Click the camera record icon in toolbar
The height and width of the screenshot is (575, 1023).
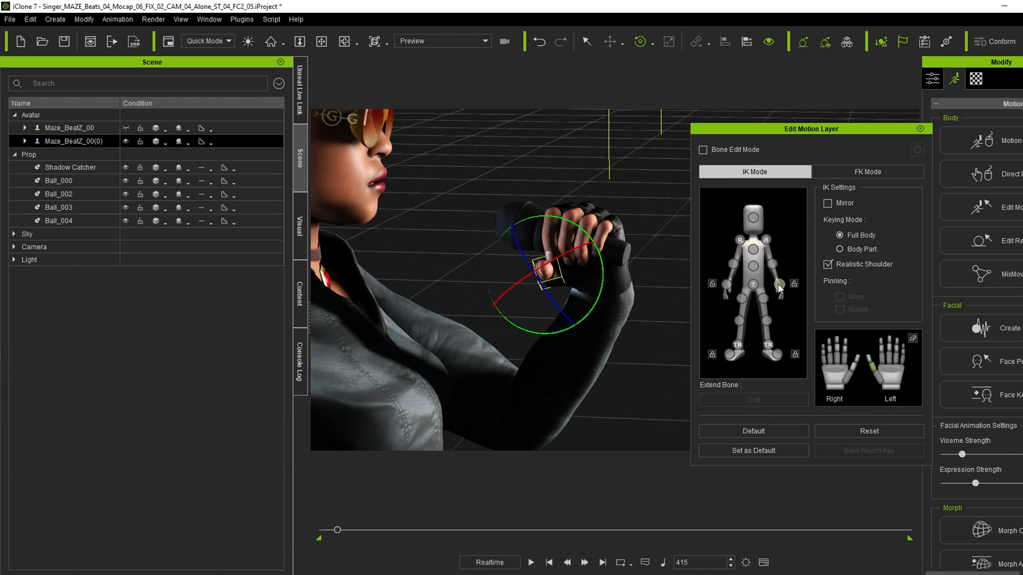[505, 42]
